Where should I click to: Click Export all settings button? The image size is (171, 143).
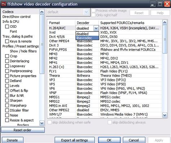click(75, 140)
